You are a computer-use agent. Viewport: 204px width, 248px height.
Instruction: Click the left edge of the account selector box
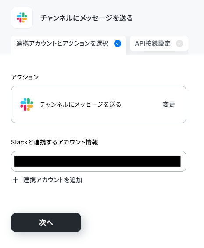(x=13, y=161)
